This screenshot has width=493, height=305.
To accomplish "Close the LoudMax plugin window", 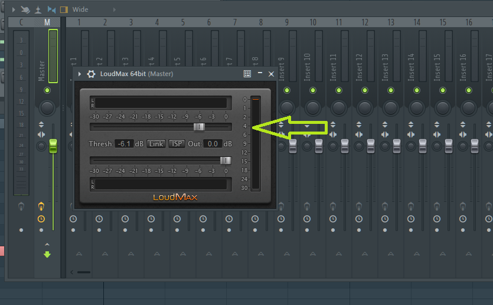I will tap(271, 74).
